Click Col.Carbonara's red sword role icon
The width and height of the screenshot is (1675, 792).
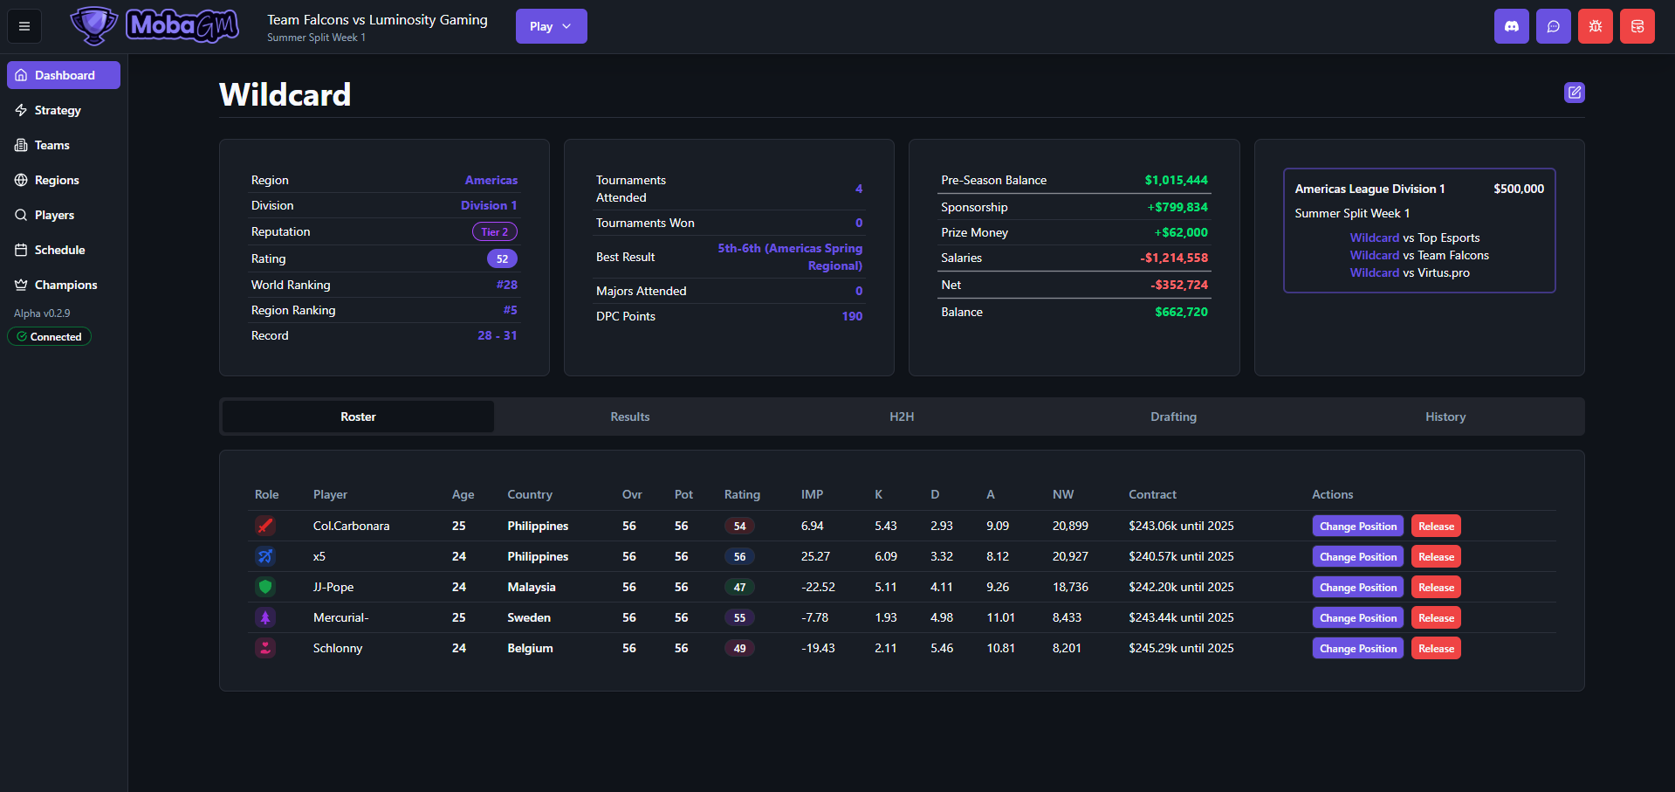pyautogui.click(x=265, y=526)
